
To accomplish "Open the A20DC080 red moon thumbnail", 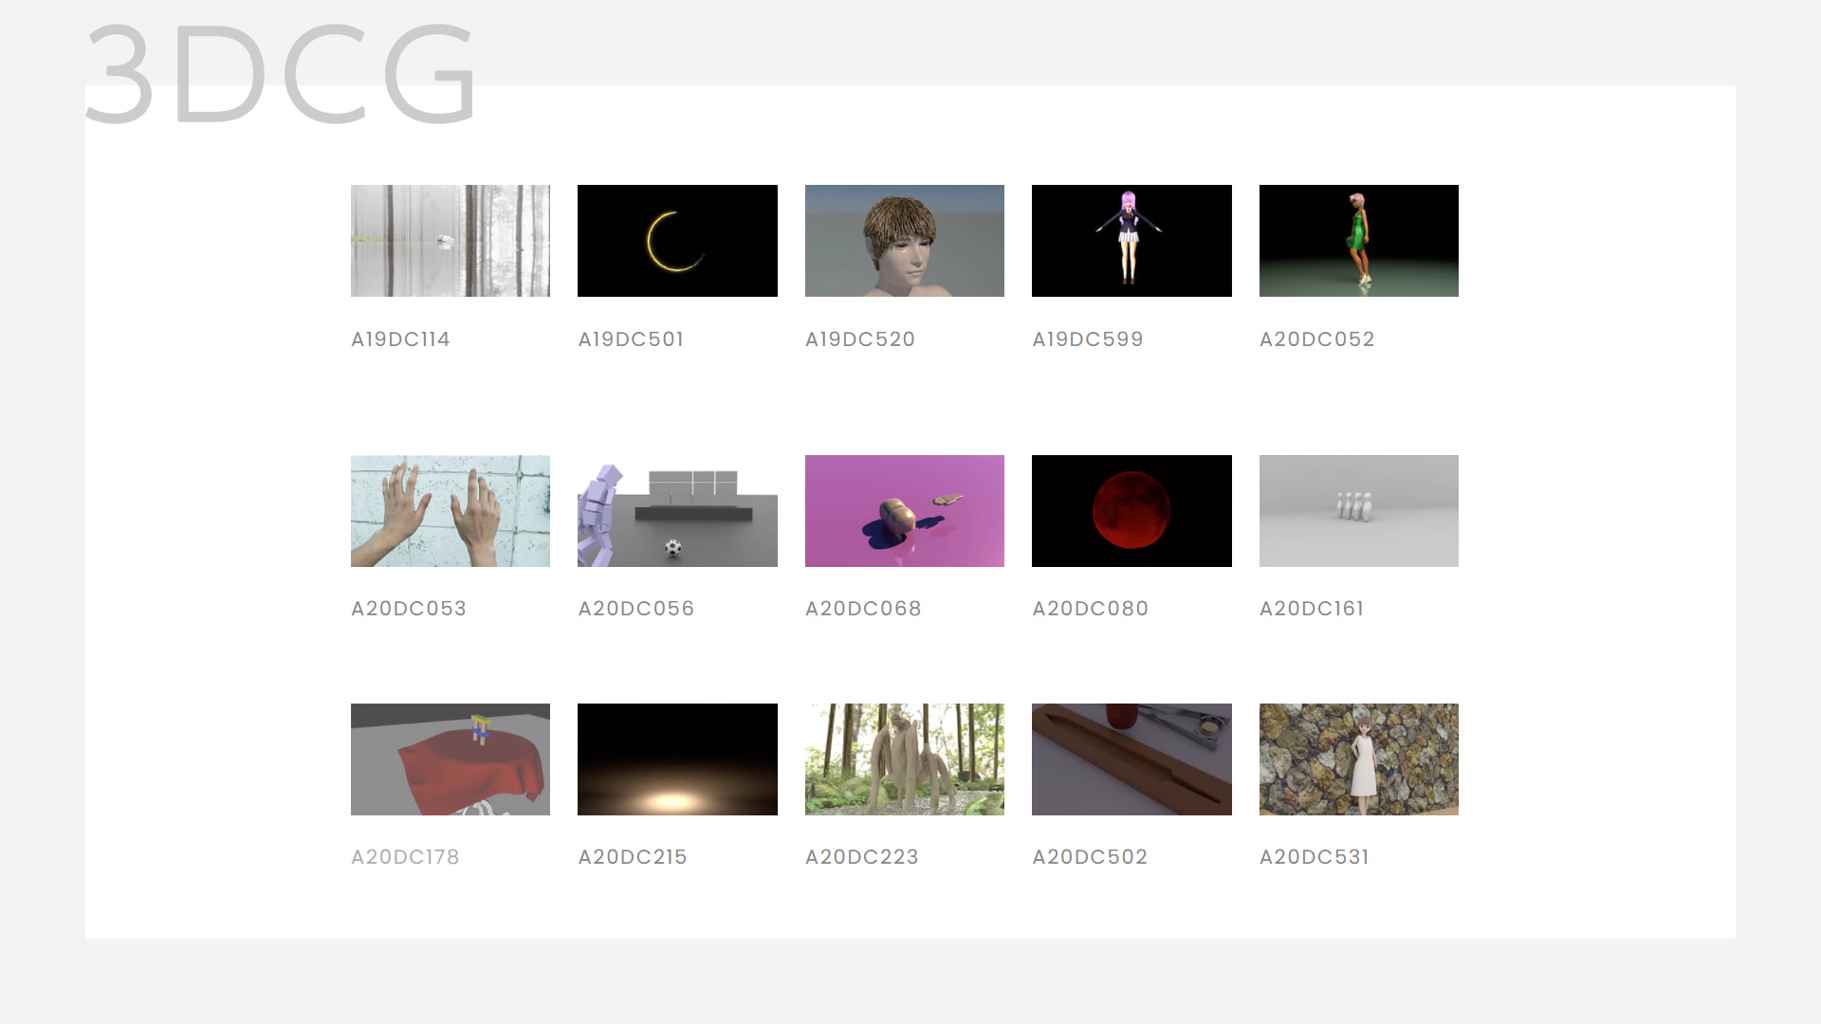I will (1131, 511).
